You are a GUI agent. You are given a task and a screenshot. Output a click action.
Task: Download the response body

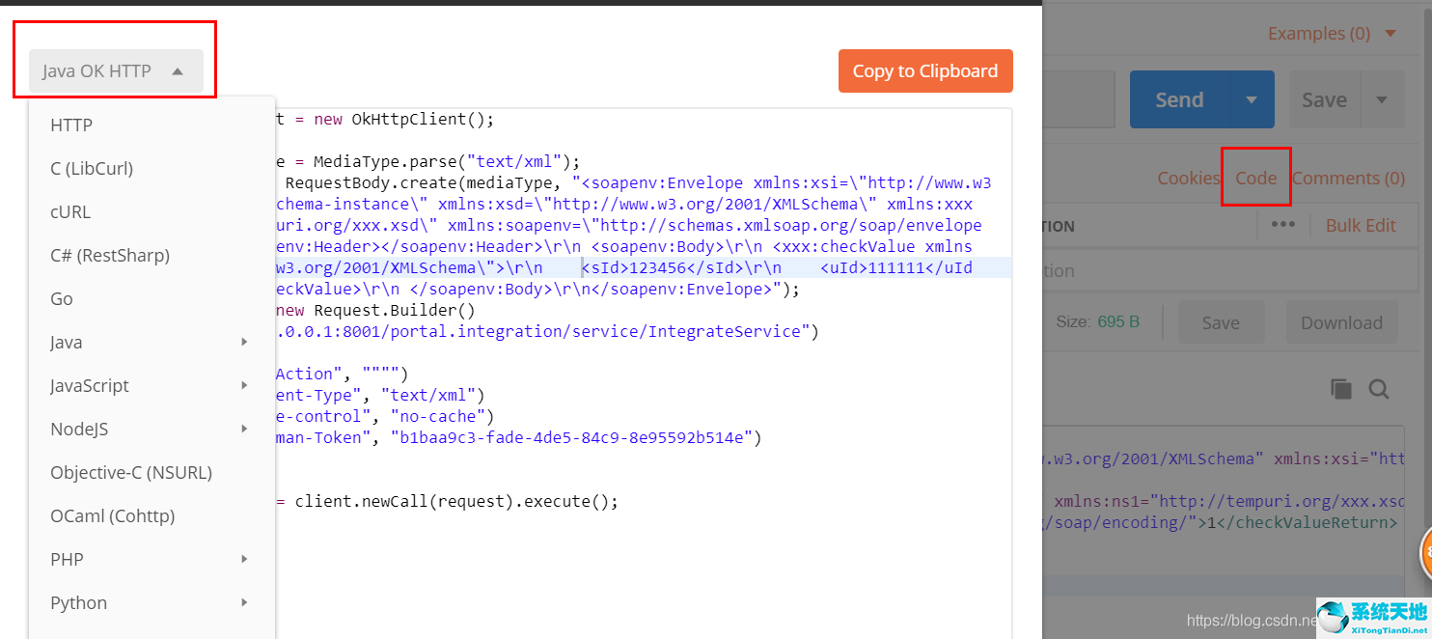pos(1341,321)
